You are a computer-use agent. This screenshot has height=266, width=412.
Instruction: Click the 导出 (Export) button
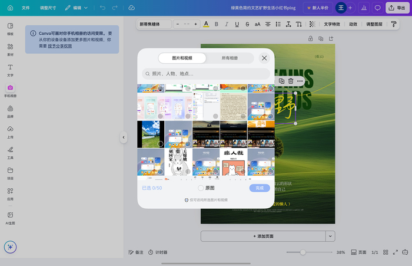click(397, 8)
